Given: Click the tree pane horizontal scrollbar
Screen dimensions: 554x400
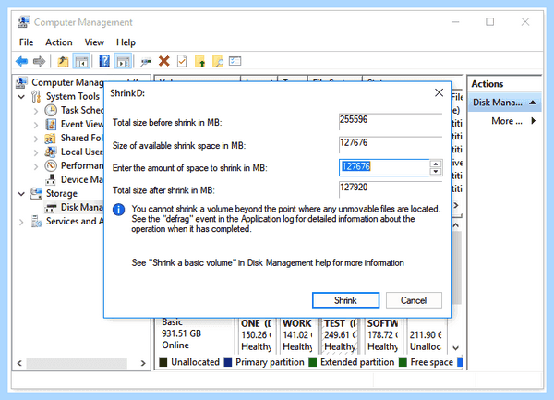Looking at the screenshot, I should coord(77,363).
